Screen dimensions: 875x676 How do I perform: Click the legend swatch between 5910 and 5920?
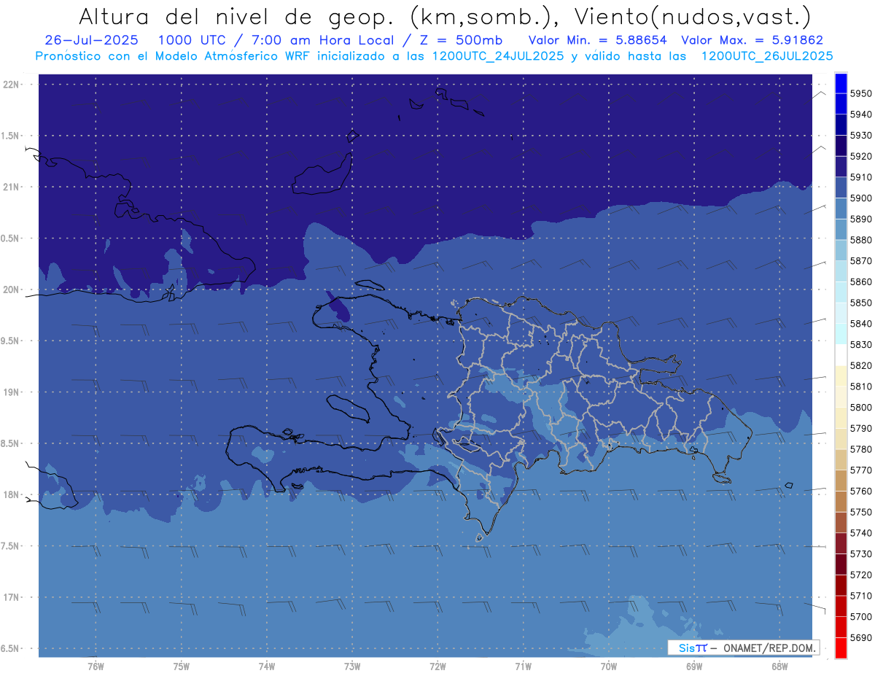pos(840,166)
